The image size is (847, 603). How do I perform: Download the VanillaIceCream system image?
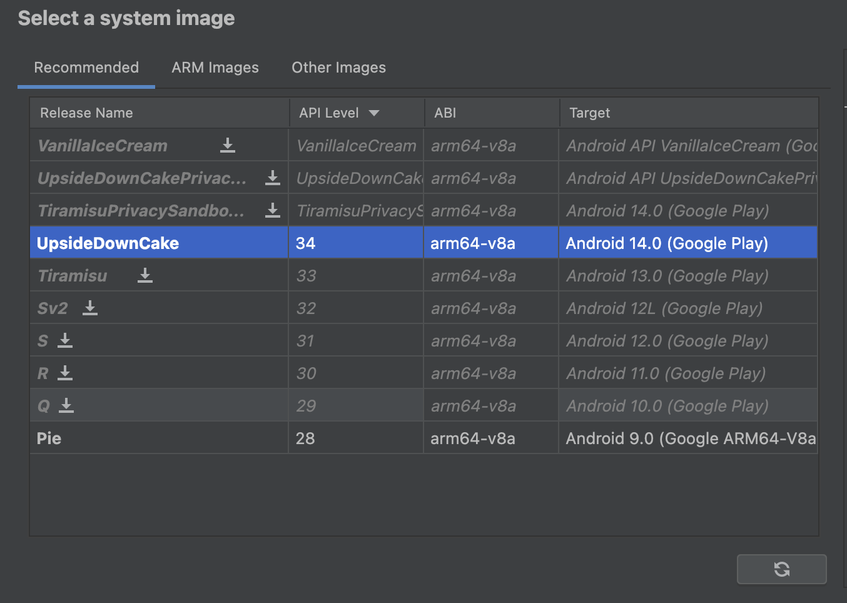pos(228,146)
